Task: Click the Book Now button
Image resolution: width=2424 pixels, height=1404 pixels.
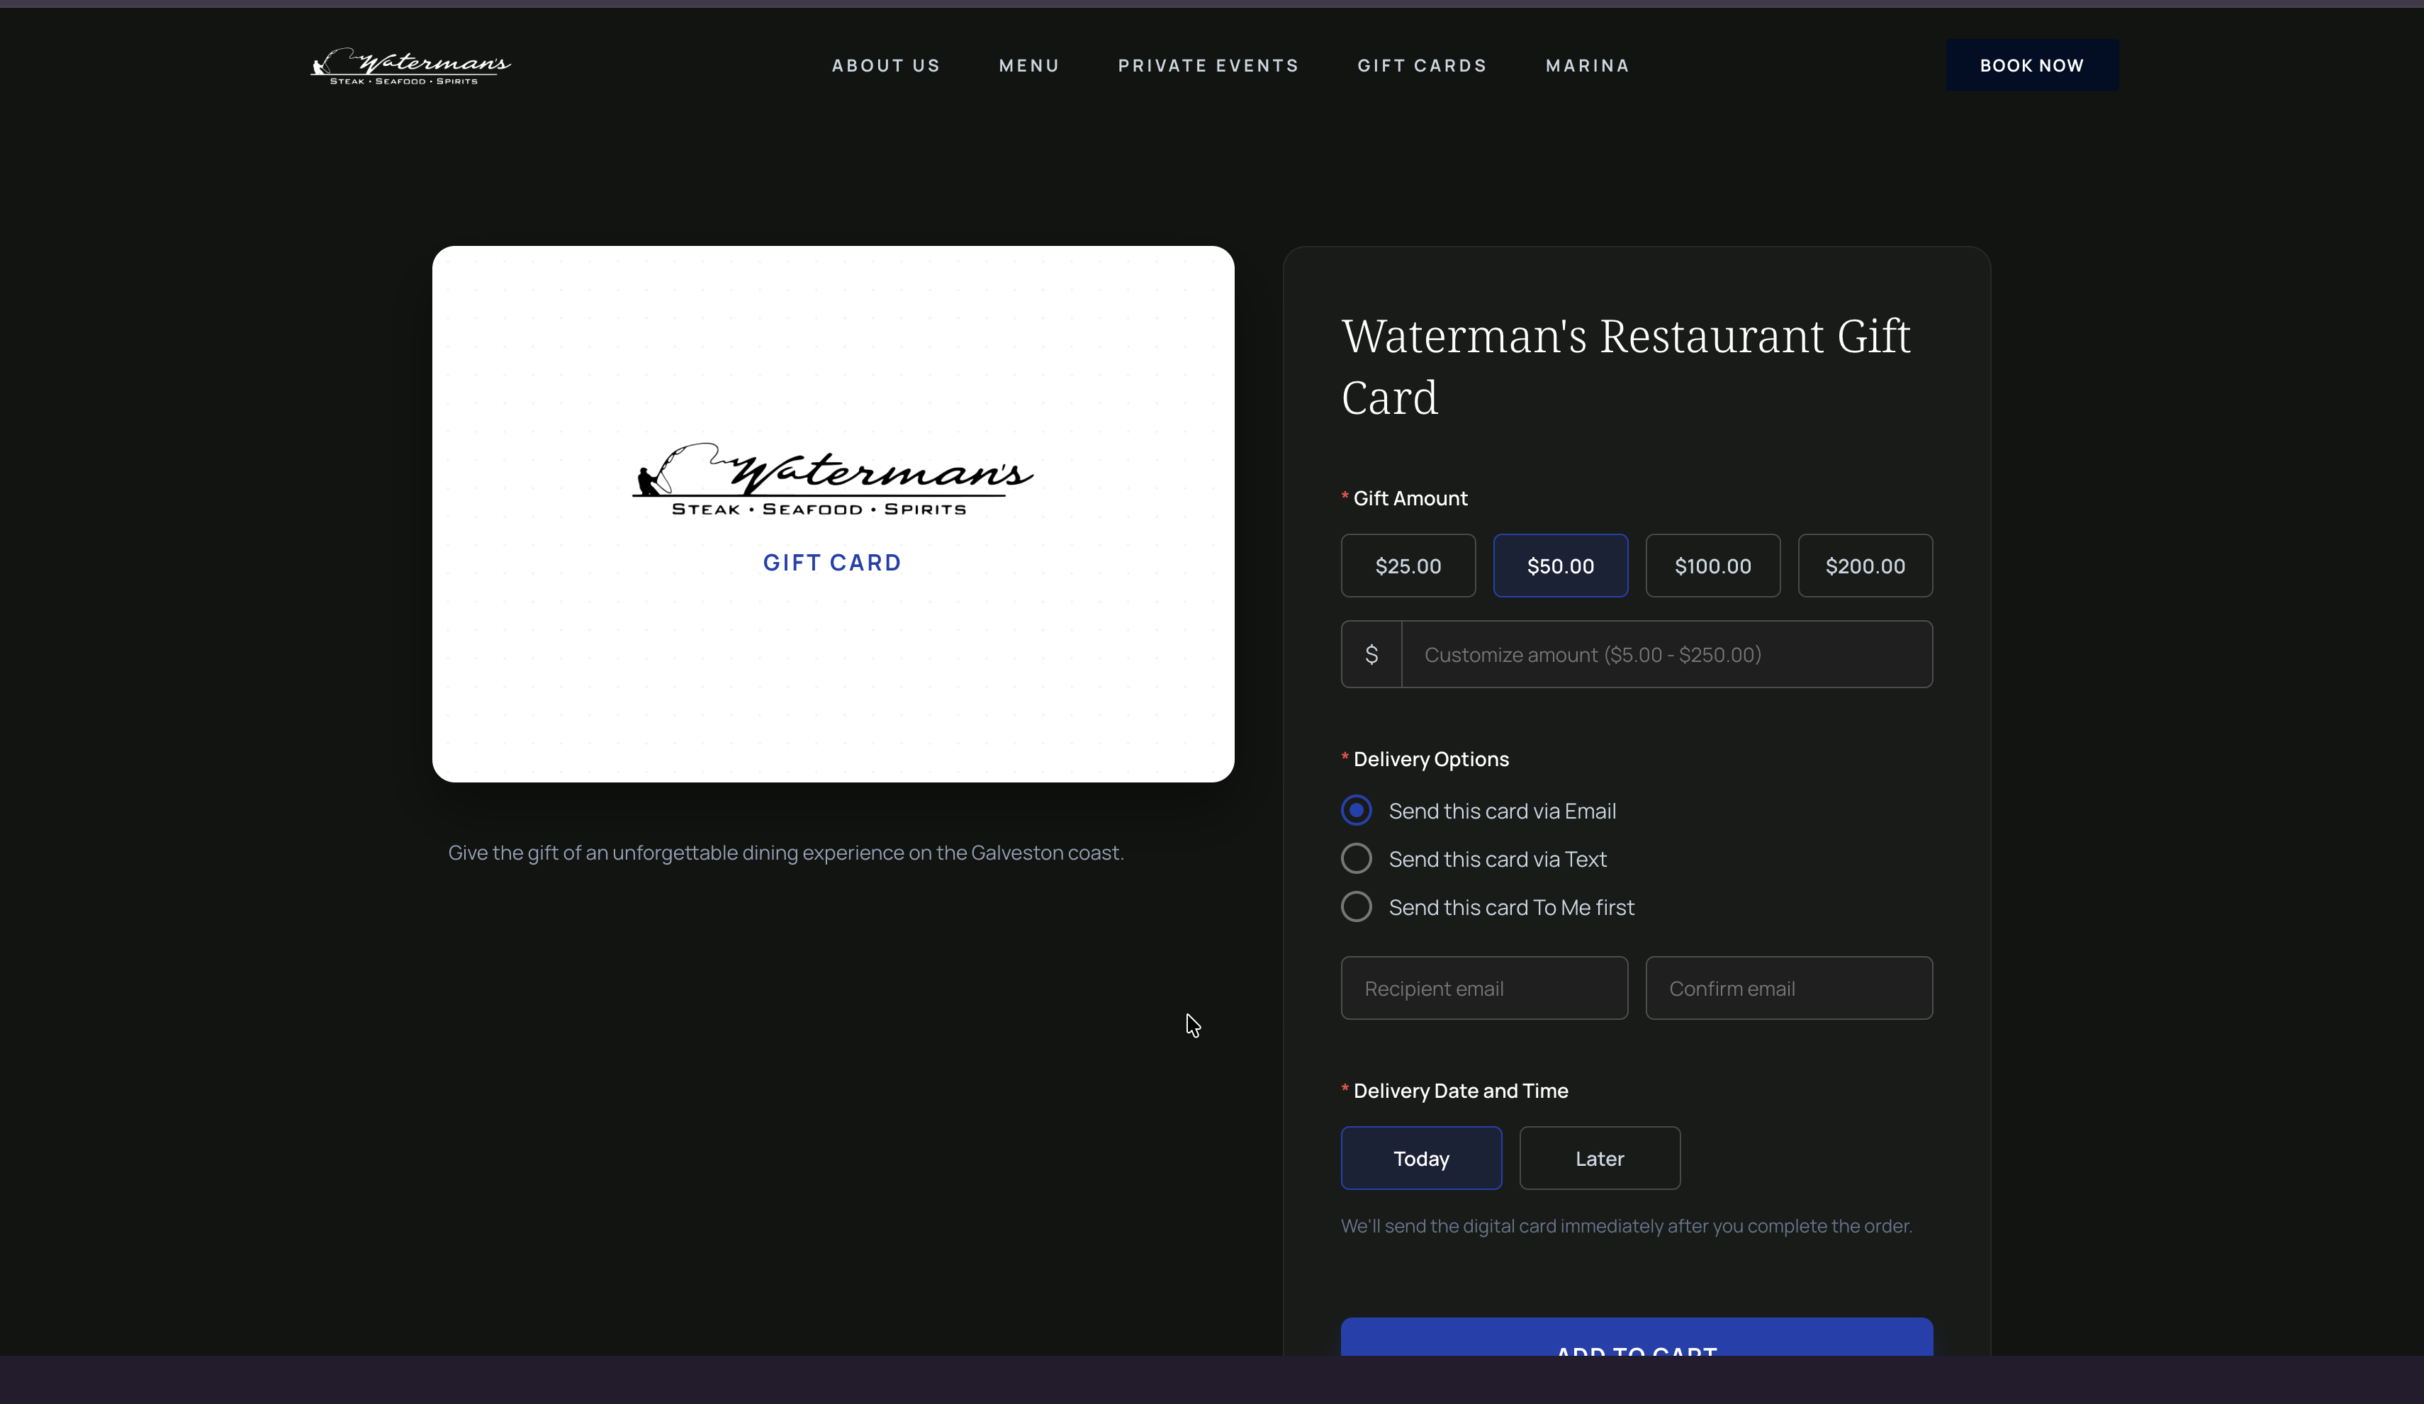Action: point(2031,65)
